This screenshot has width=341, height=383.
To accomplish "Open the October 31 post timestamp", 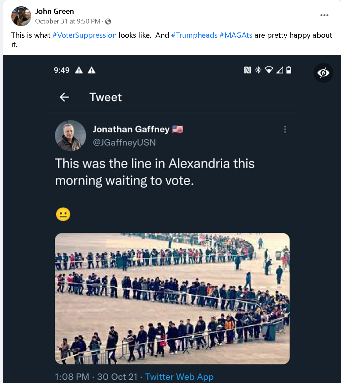I will tap(68, 22).
